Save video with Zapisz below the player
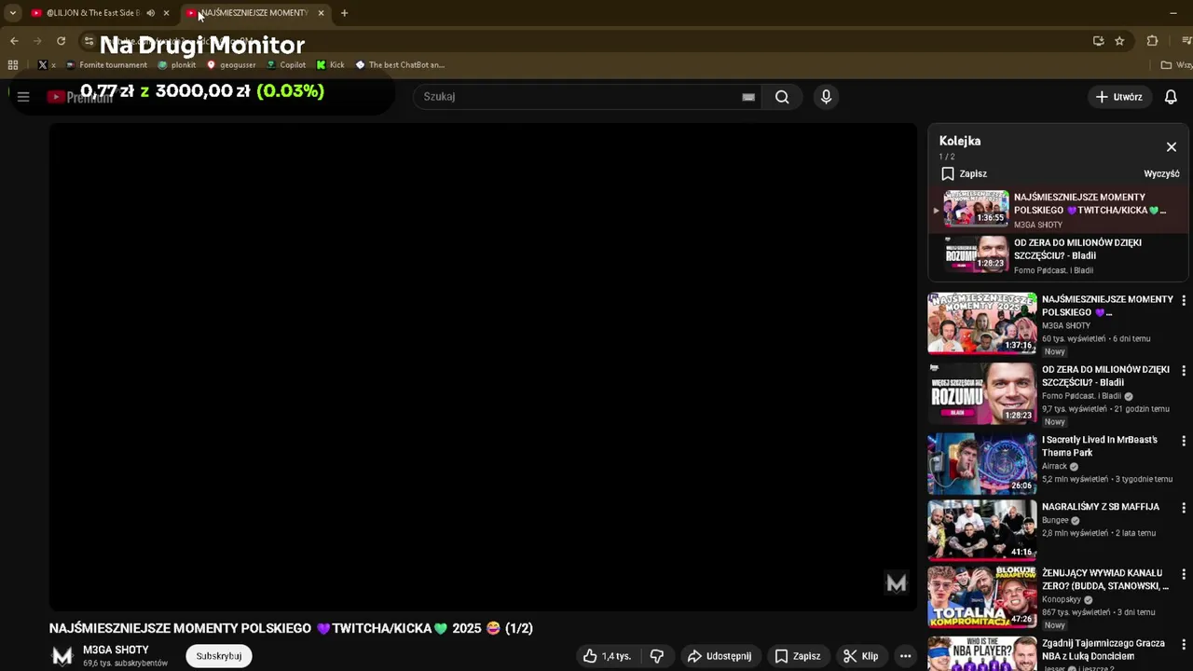This screenshot has height=671, width=1193. coord(798,656)
